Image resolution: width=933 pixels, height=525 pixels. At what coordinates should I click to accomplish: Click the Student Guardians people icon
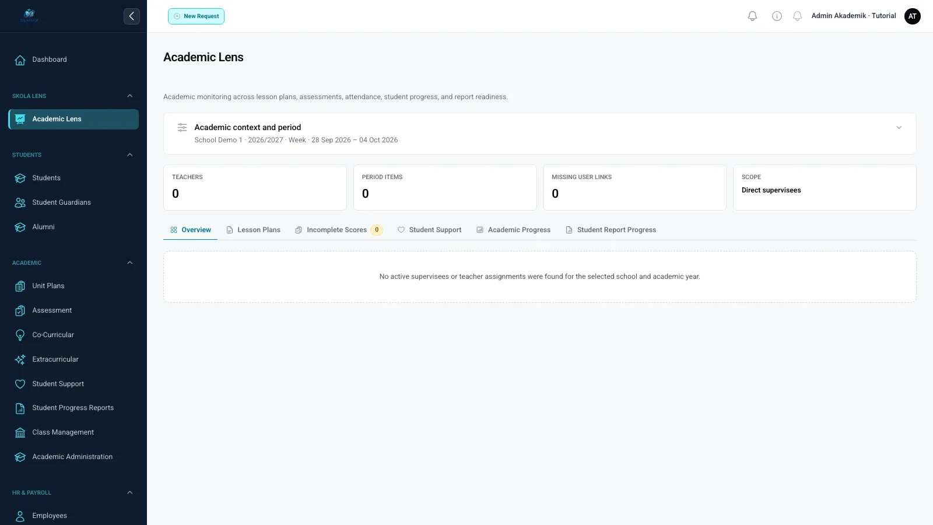[20, 202]
